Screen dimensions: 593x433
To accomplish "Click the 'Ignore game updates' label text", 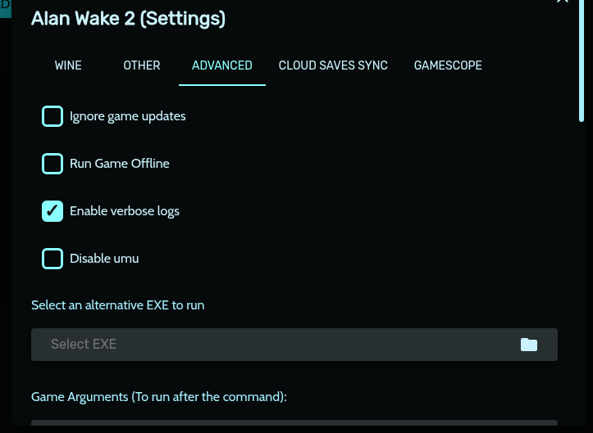I will click(128, 116).
